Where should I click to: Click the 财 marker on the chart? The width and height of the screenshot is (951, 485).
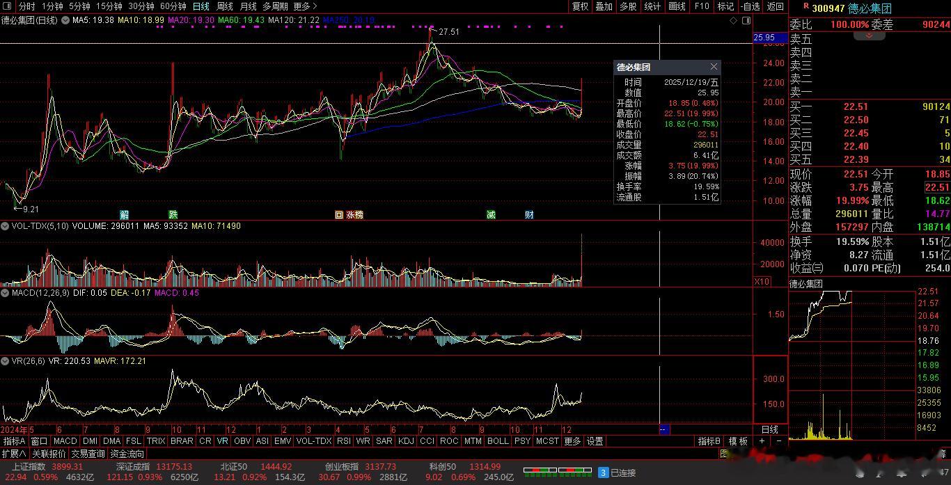529,215
